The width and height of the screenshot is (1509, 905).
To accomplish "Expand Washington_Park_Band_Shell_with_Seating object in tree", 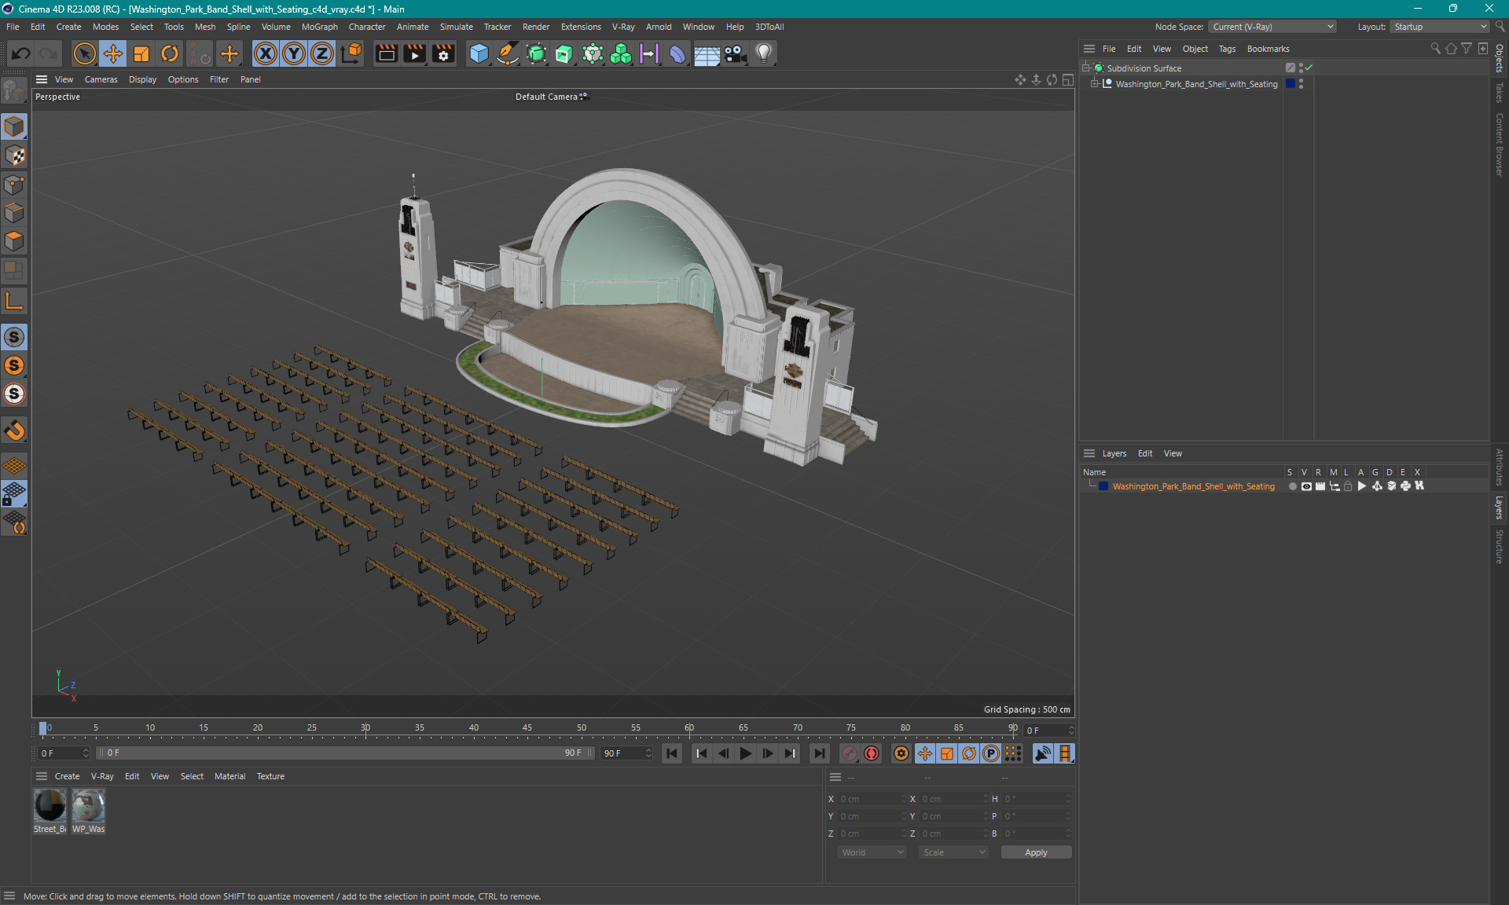I will pos(1094,84).
